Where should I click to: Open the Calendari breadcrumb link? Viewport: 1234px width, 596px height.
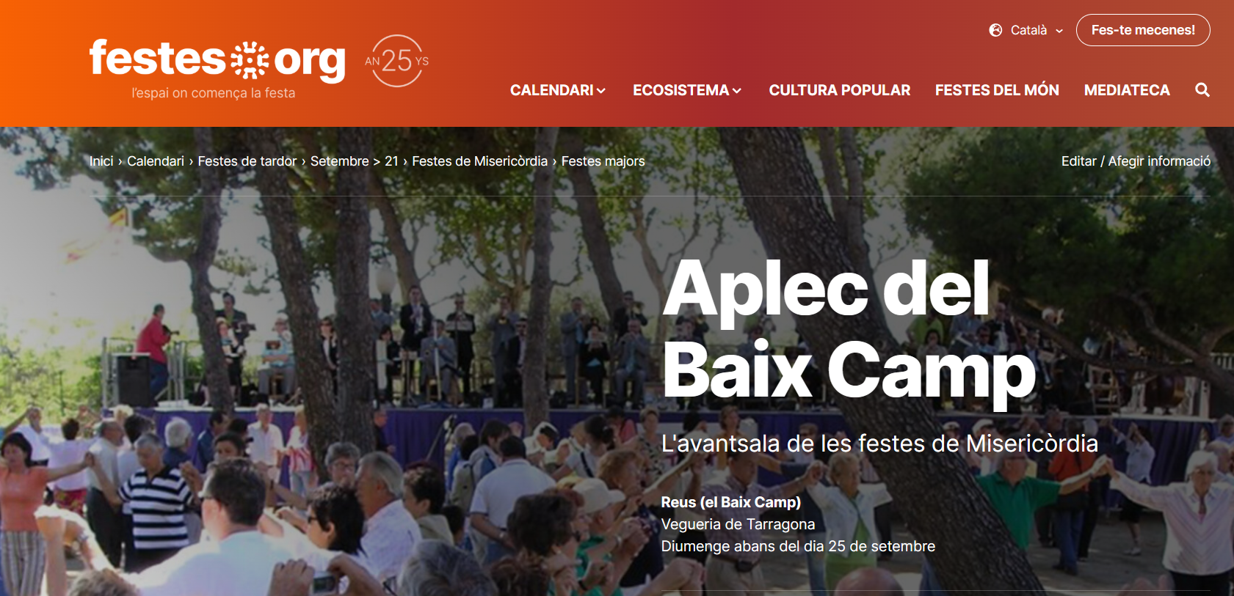pyautogui.click(x=156, y=161)
